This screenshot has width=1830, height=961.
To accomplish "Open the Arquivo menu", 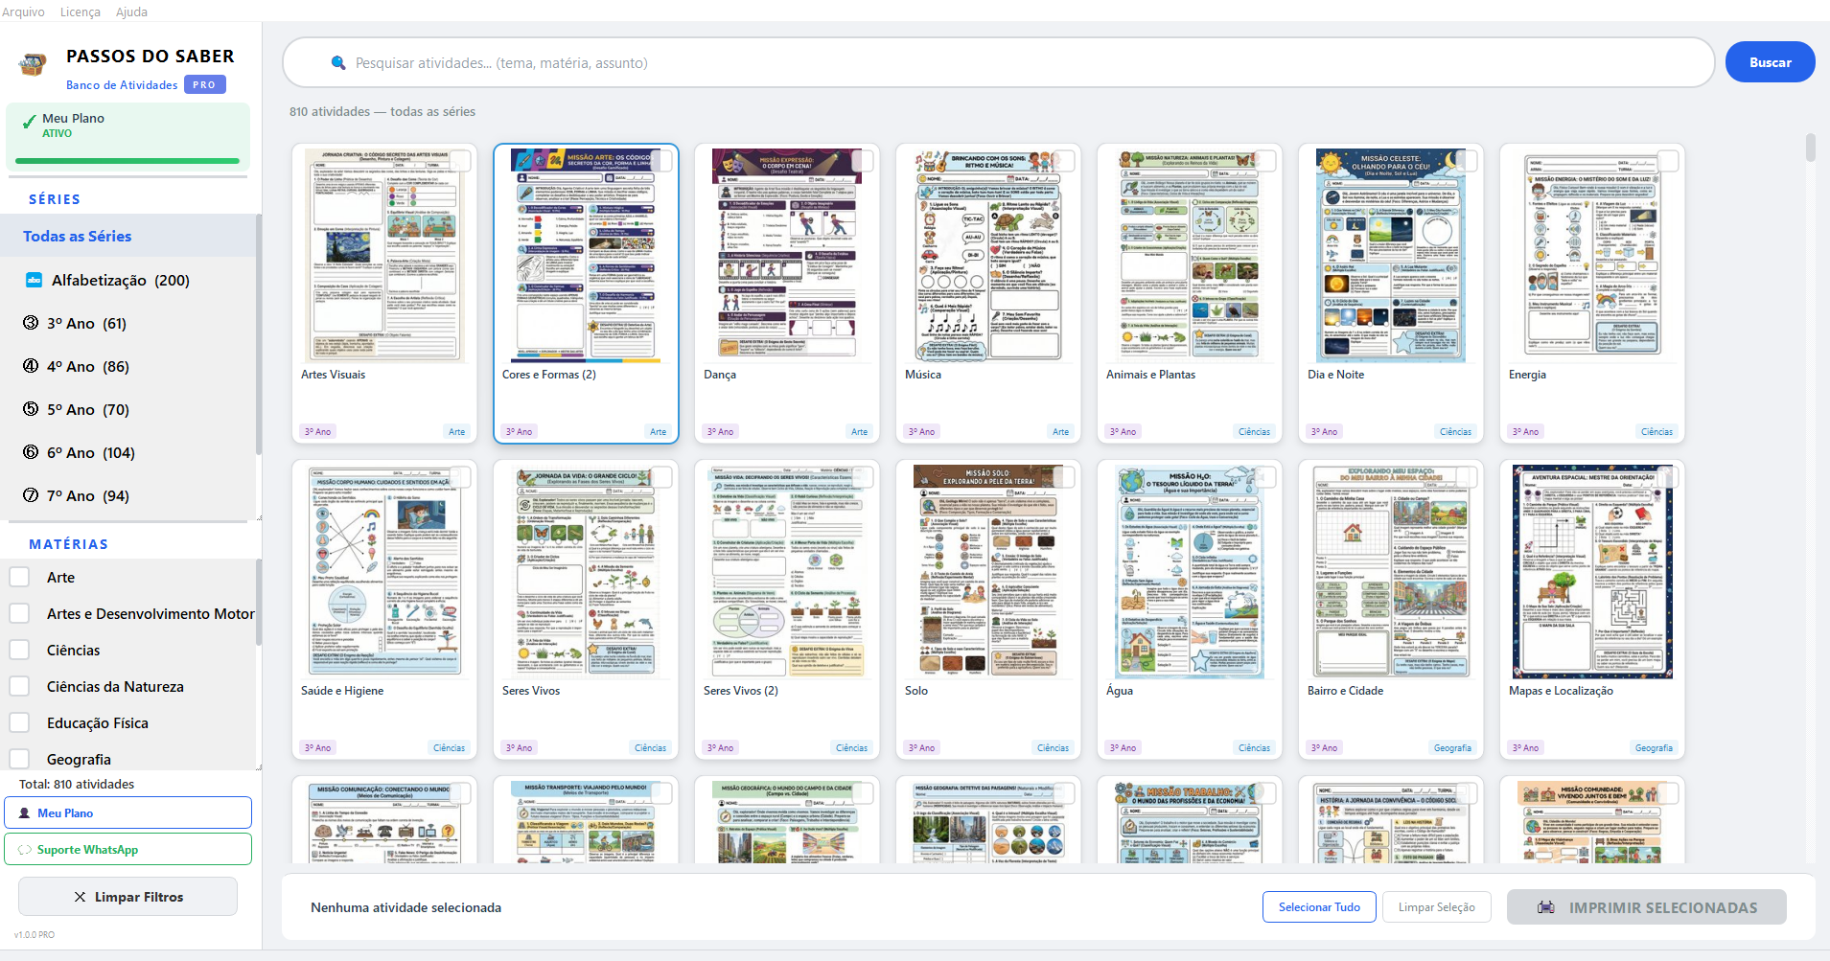I will tap(23, 11).
